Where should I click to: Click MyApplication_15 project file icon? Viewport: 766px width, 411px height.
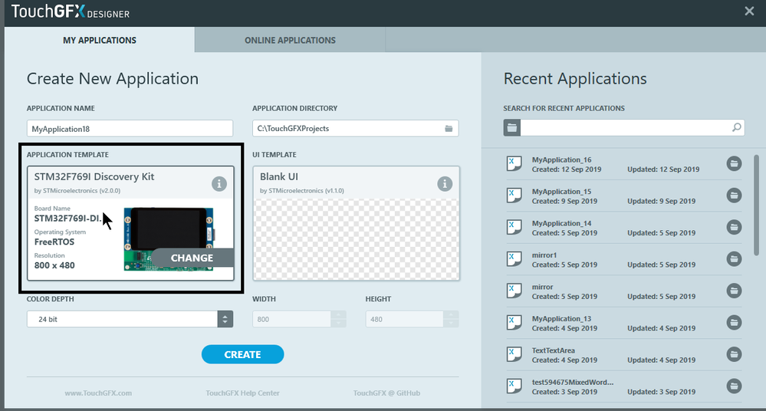[514, 196]
